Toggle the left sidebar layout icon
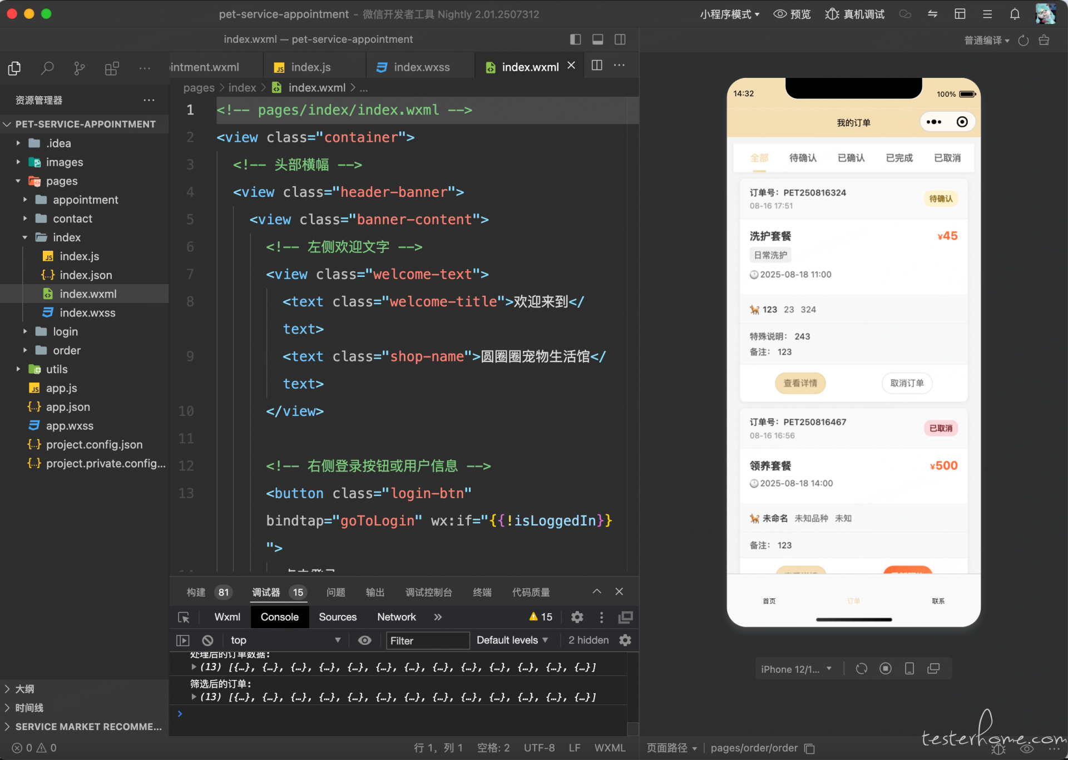 tap(576, 39)
